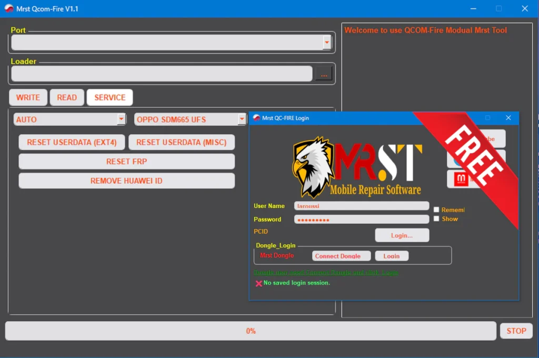The image size is (539, 358).
Task: Click the MRST eagle logo
Action: point(313,167)
